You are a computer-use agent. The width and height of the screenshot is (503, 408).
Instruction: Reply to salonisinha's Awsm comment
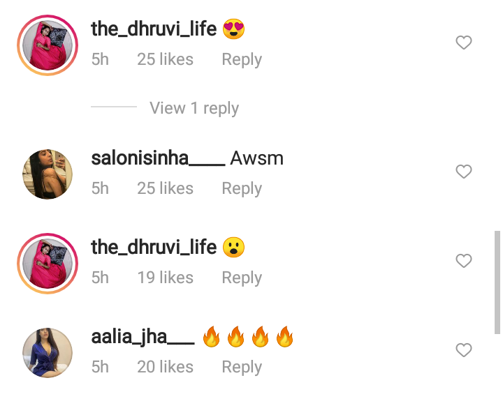(x=242, y=188)
